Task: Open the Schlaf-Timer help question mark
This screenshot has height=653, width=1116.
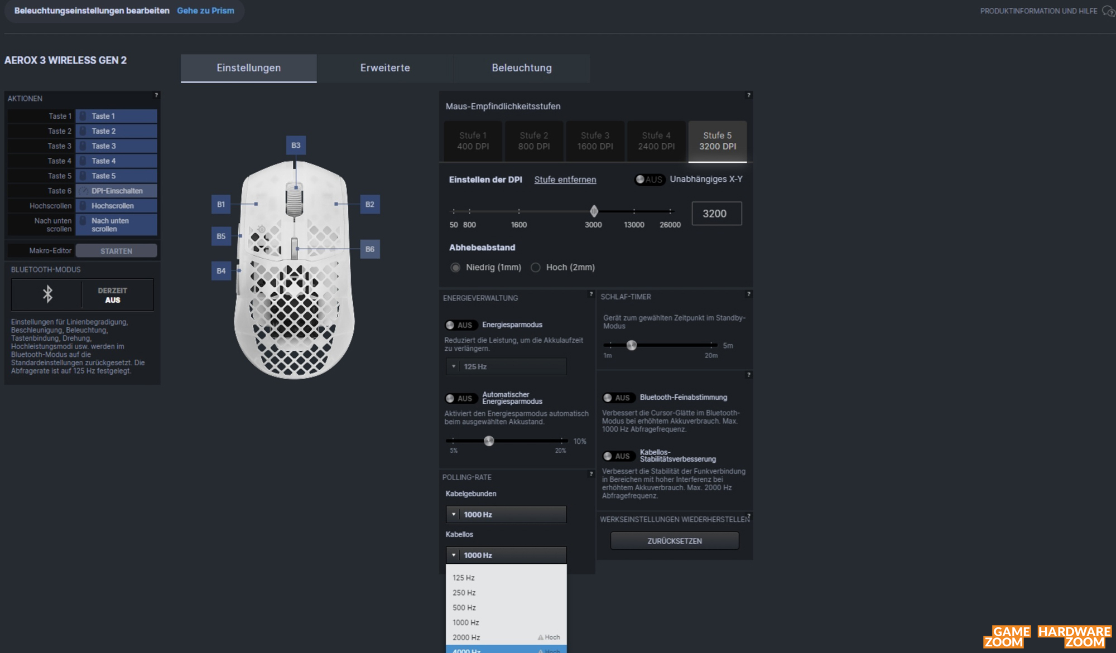Action: 749,294
